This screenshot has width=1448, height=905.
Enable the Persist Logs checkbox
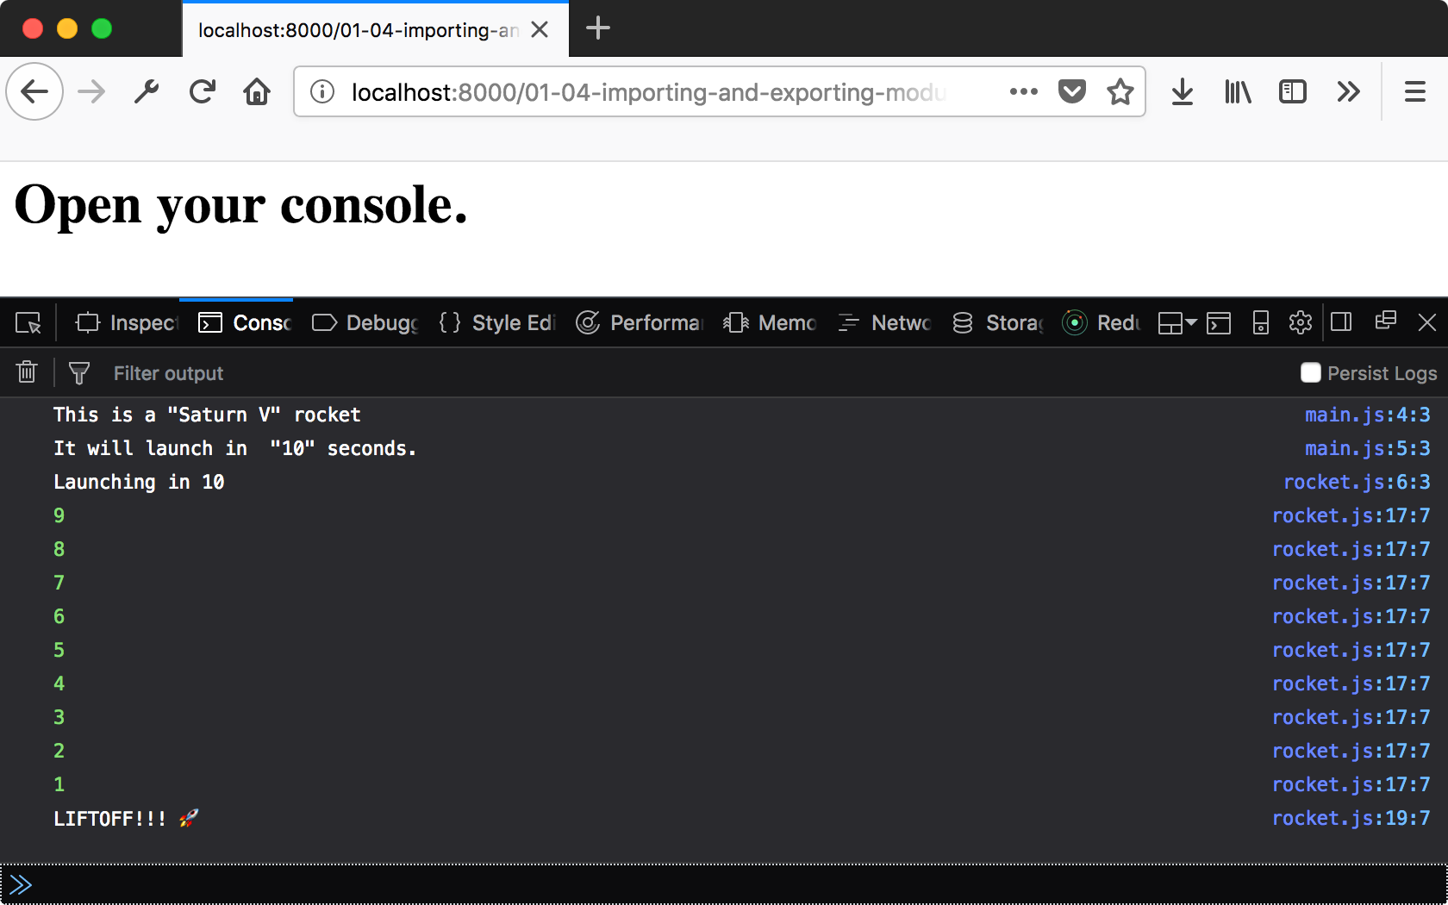click(1310, 372)
